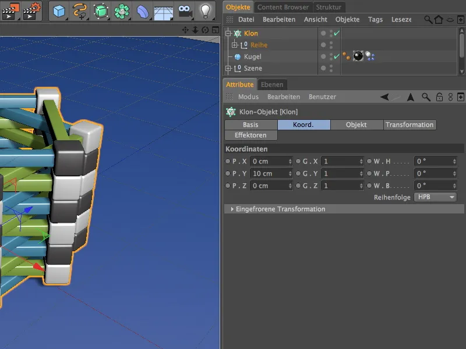Toggle Attribute Manager lock icon
Viewport: 466px width, 349px height.
tap(439, 97)
